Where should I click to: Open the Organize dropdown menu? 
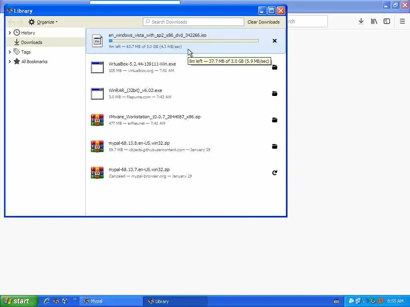coord(47,22)
